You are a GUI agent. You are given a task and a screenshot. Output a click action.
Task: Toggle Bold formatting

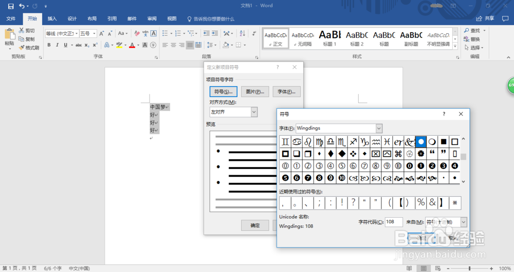[x=49, y=45]
